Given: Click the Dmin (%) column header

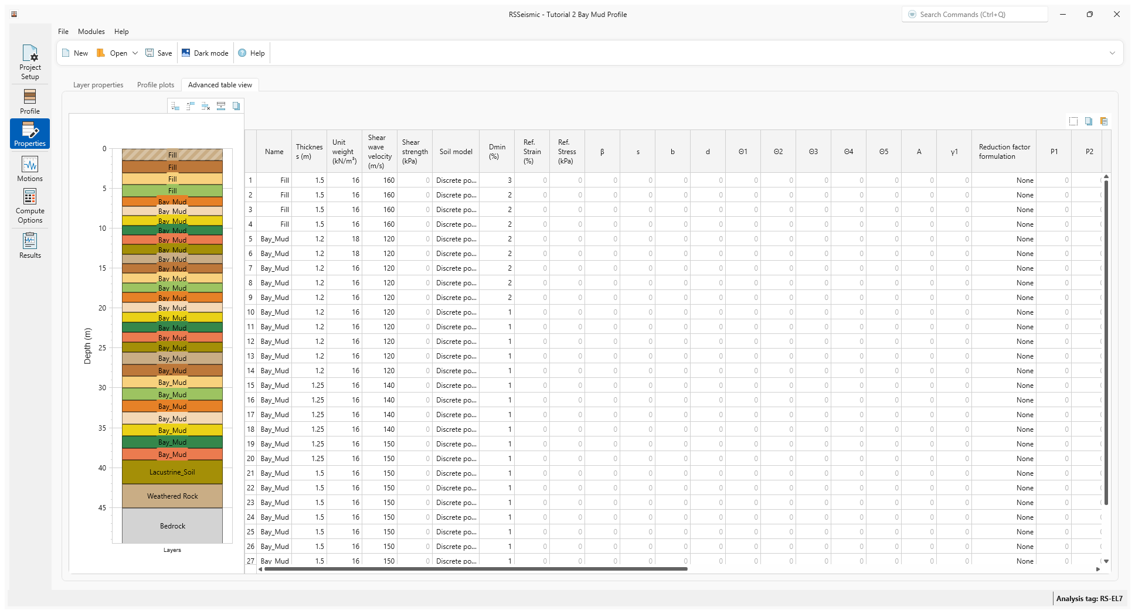Looking at the screenshot, I should [x=497, y=152].
